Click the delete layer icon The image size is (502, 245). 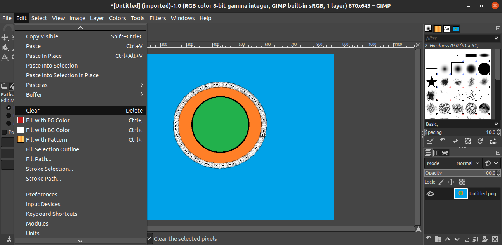pyautogui.click(x=495, y=239)
